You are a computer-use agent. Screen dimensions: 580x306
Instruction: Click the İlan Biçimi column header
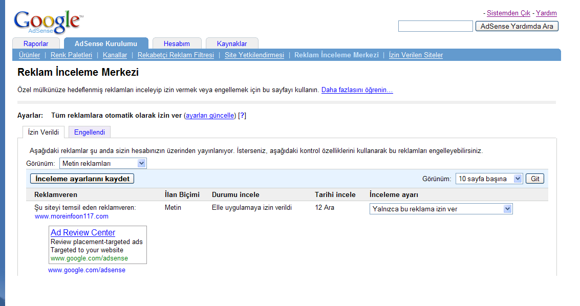(x=182, y=195)
